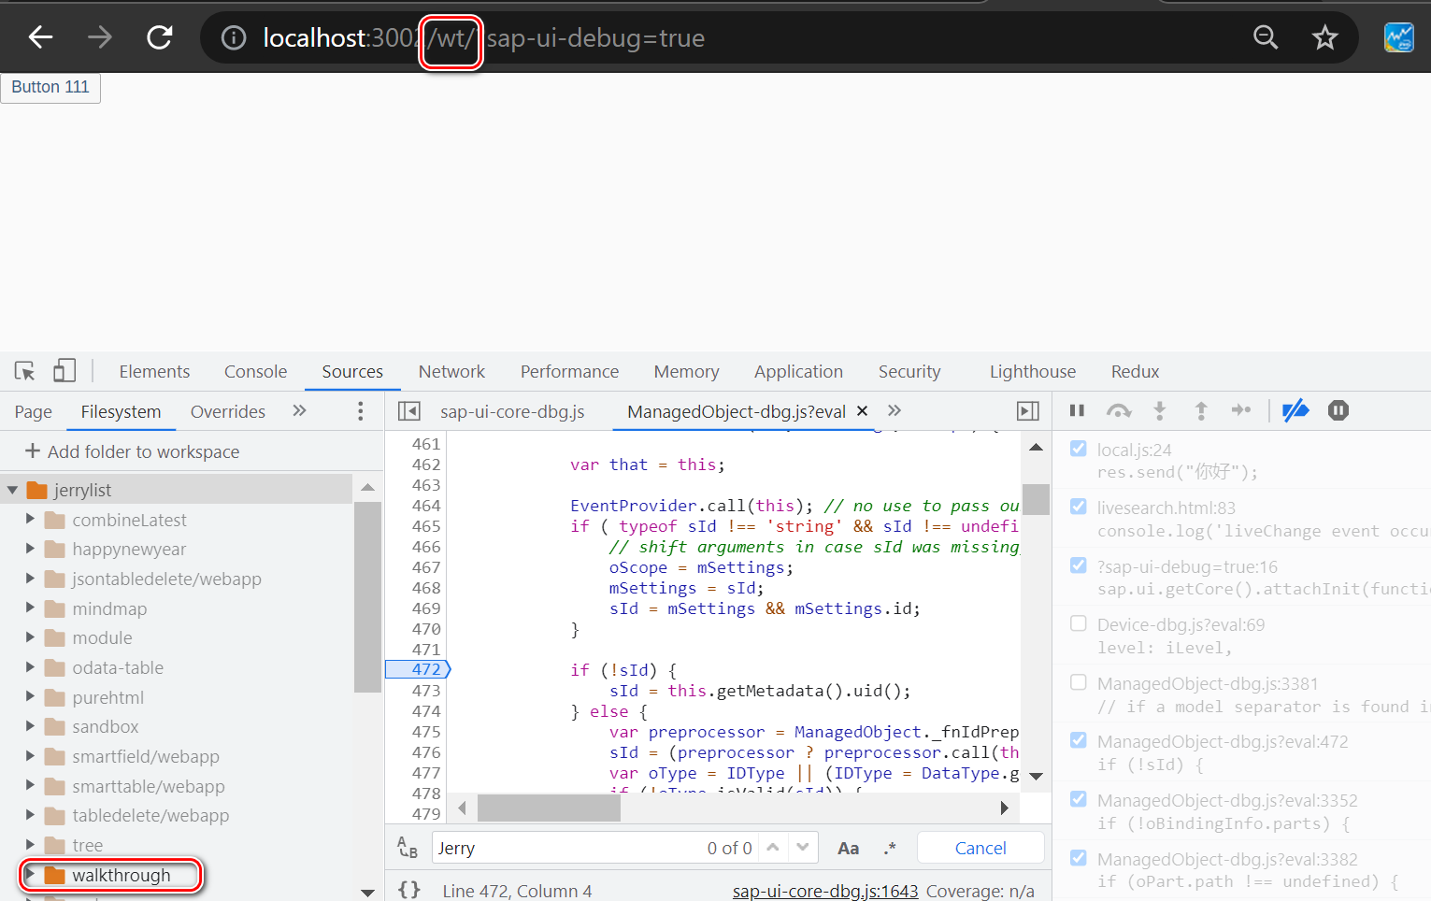Toggle match case in search
1431x901 pixels.
pos(848,848)
